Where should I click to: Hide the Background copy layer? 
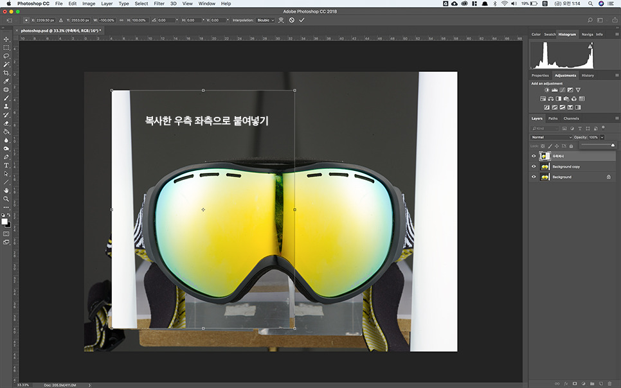(x=534, y=166)
